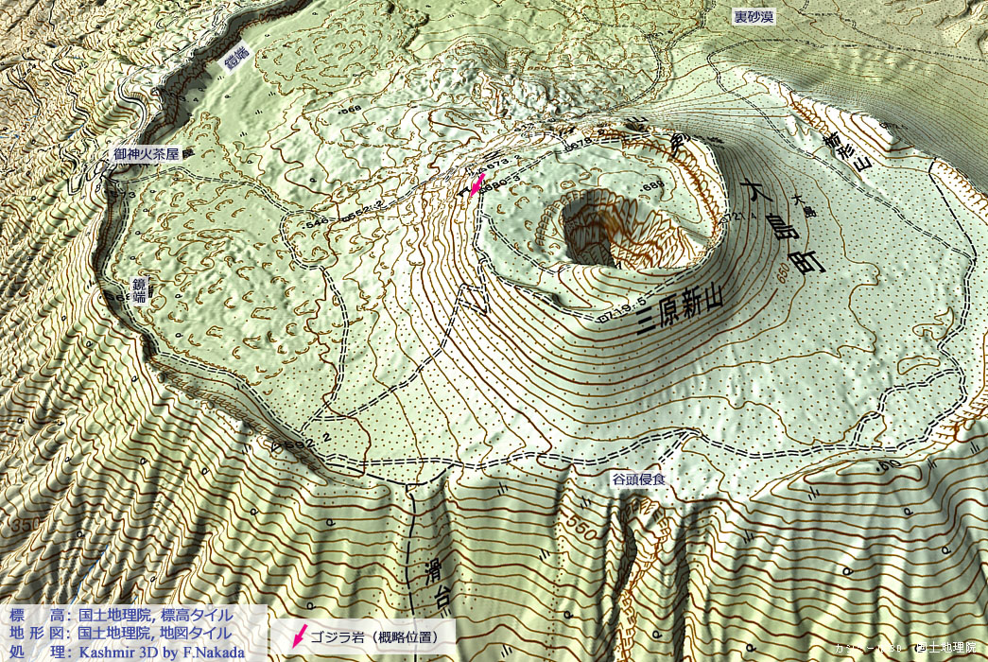Click the pink Godzilla Rock arrow on the crater rim

477,183
